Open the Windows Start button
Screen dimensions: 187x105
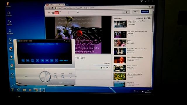(13, 90)
